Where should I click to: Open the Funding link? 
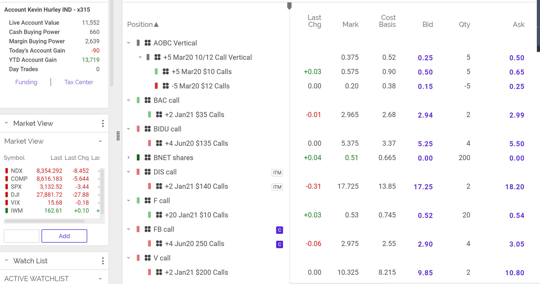click(26, 82)
